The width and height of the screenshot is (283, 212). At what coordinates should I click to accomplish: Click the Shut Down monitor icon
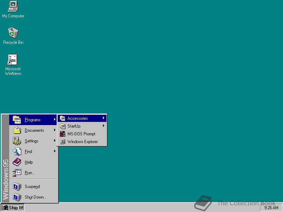pyautogui.click(x=17, y=197)
